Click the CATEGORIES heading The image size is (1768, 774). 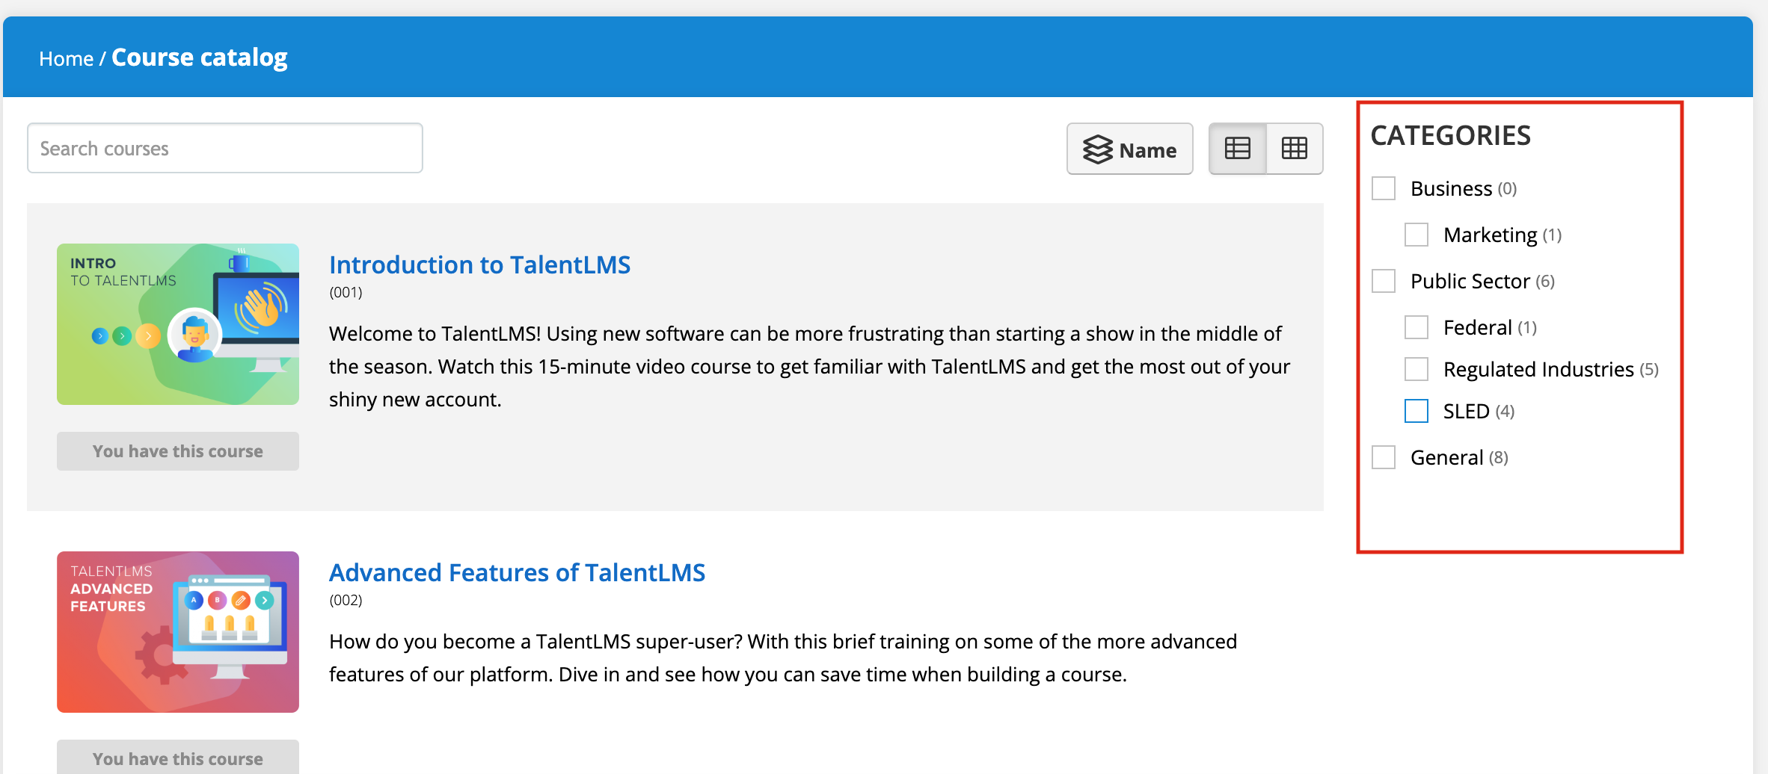pos(1451,135)
